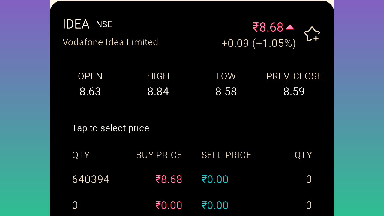Click the SELL PRICE column header
This screenshot has height=216, width=384.
pyautogui.click(x=226, y=155)
